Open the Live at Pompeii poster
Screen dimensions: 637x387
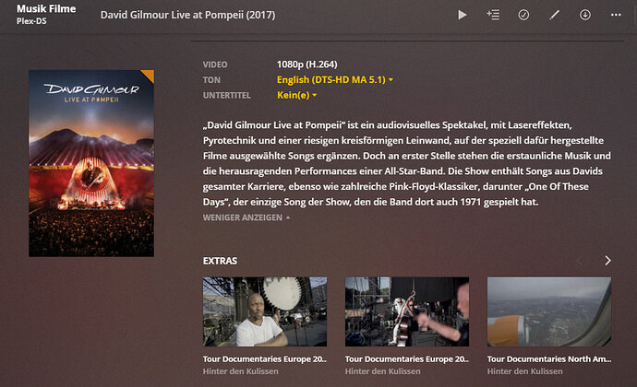click(91, 163)
